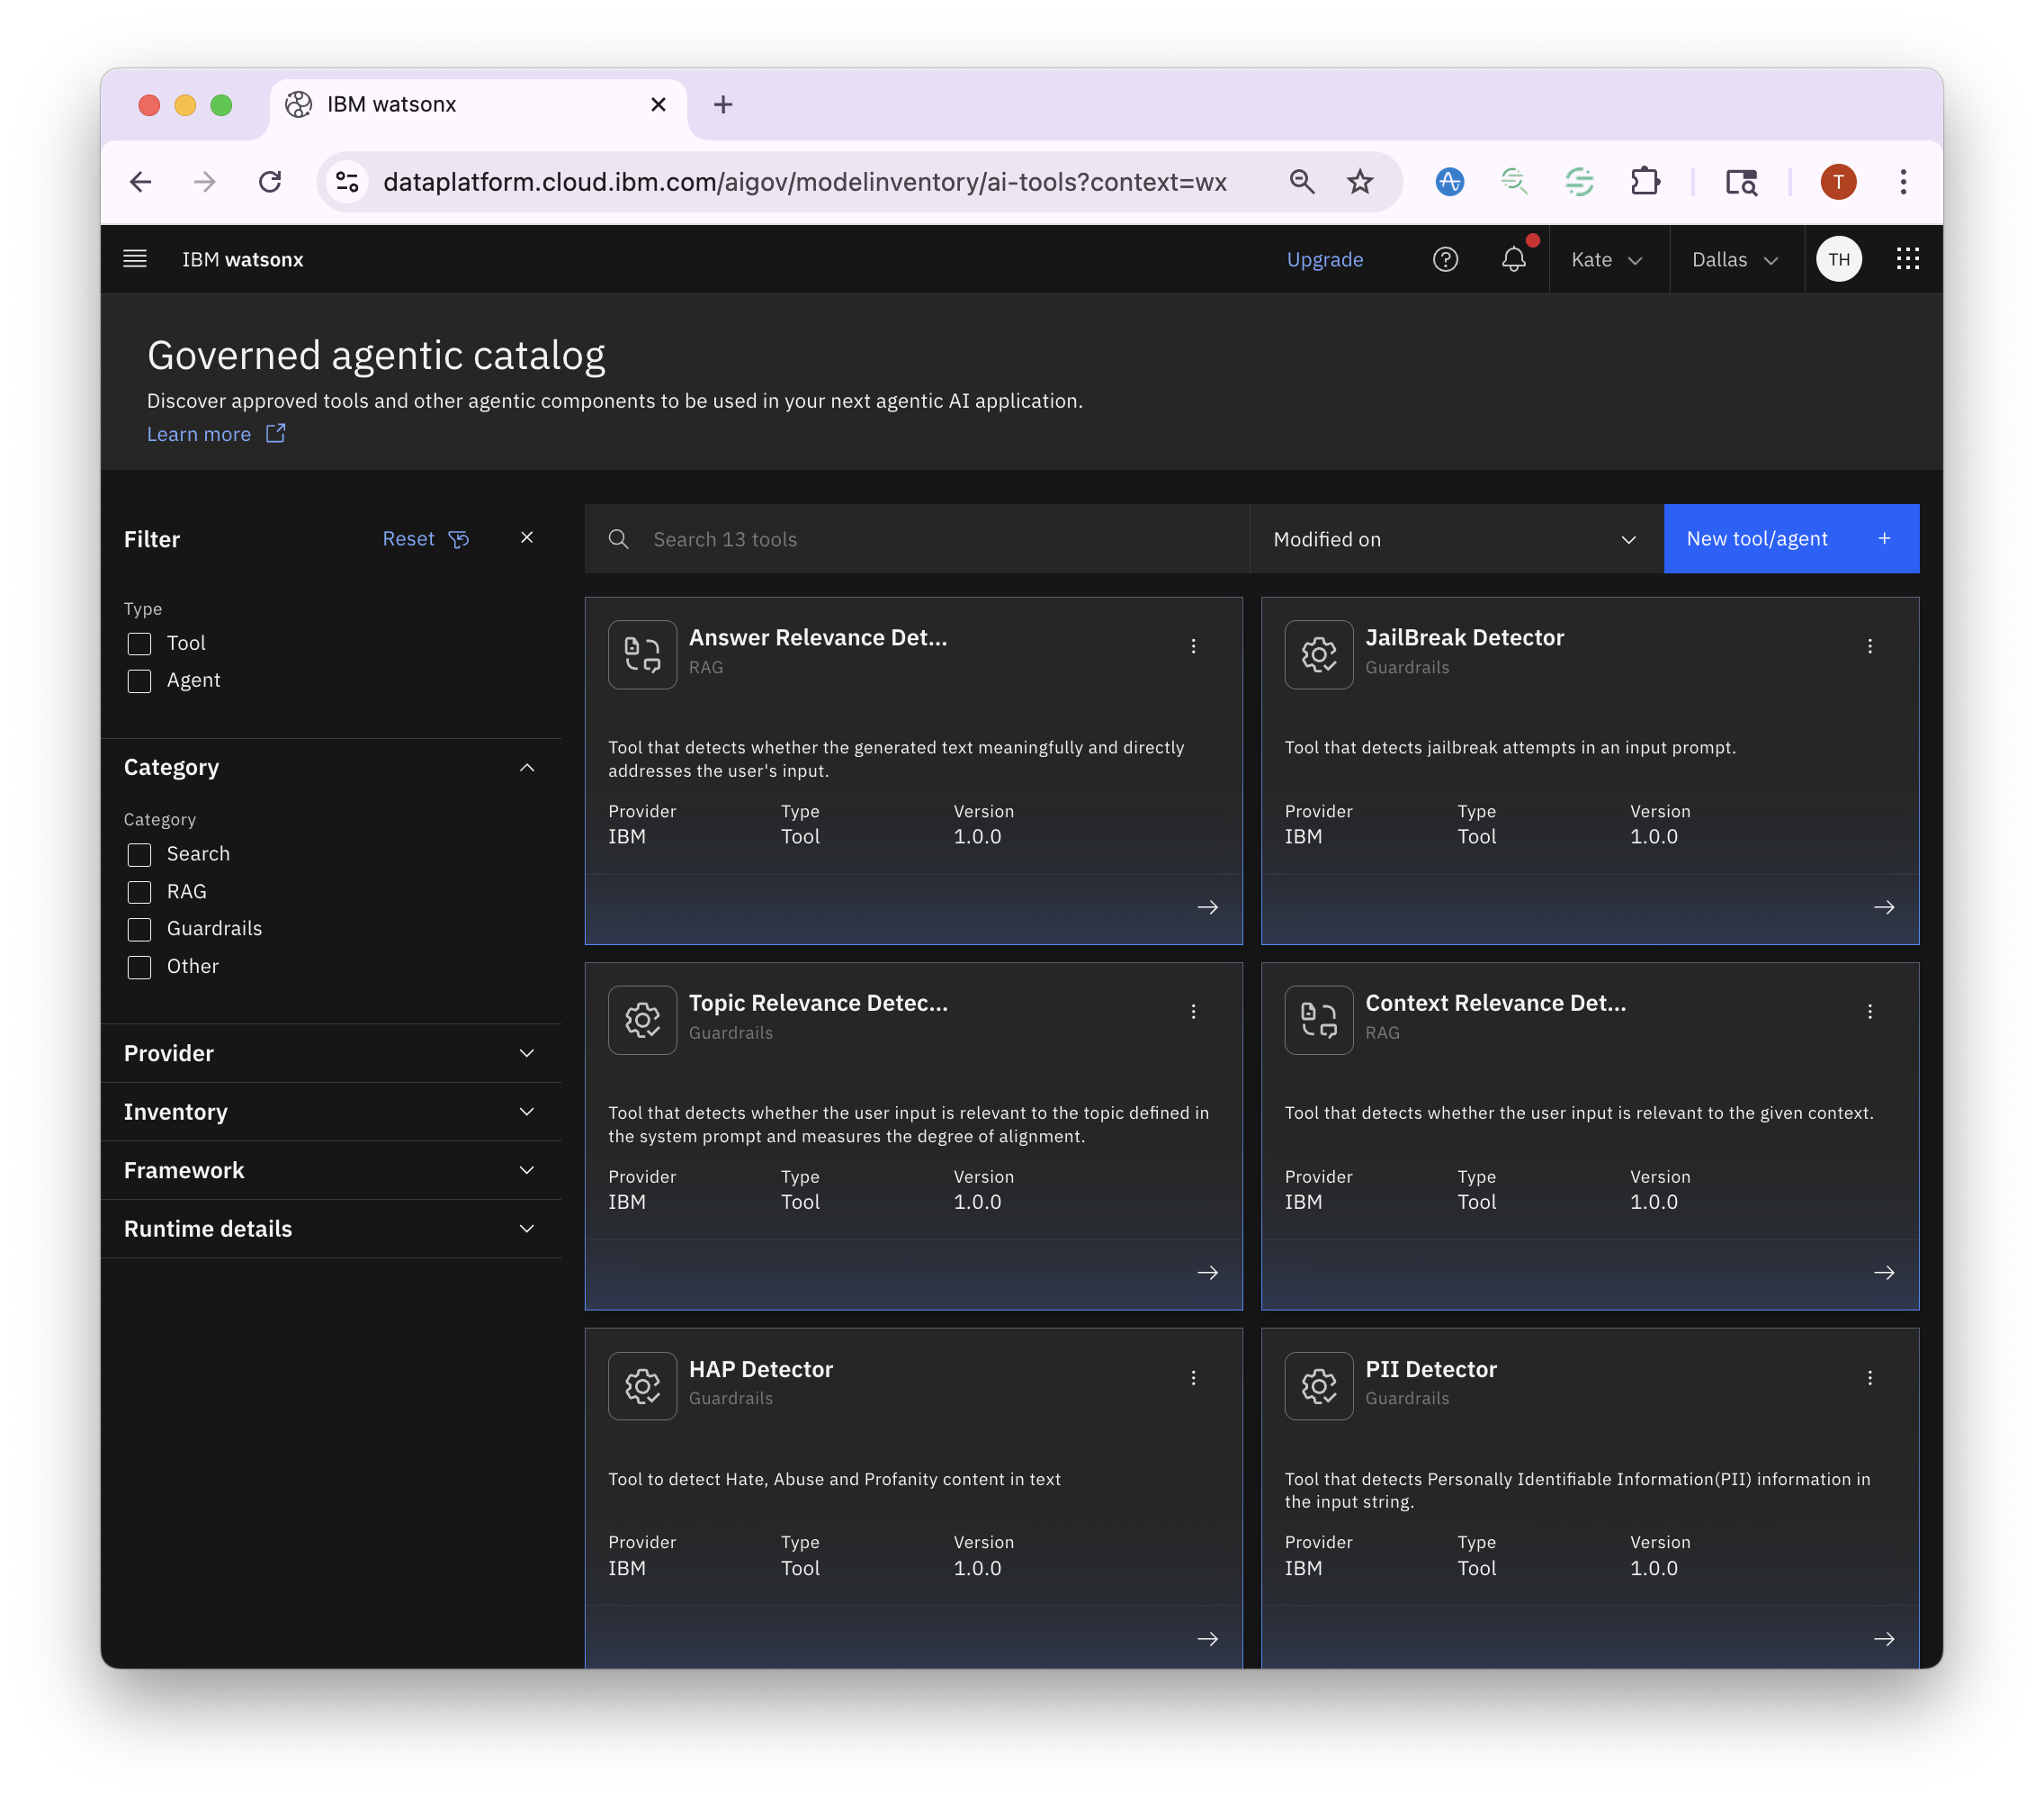This screenshot has height=1802, width=2044.
Task: Open the help question mark icon
Action: coord(1445,259)
